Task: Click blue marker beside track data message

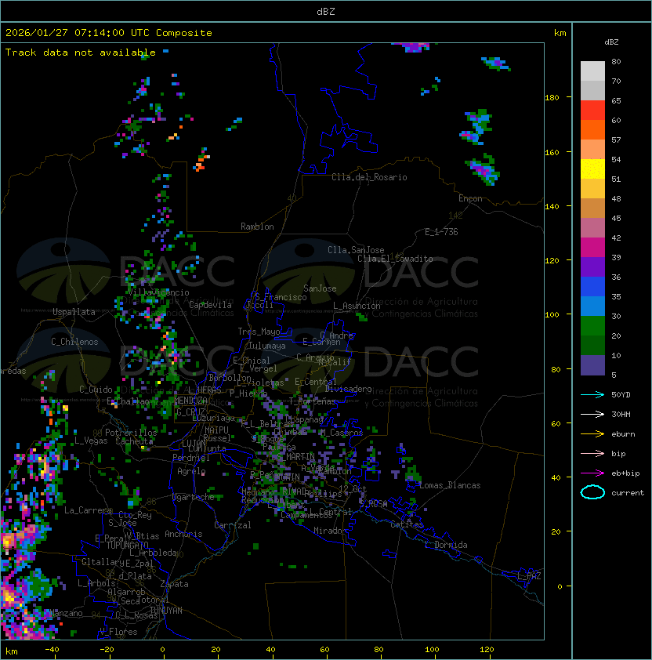Action: click(166, 52)
